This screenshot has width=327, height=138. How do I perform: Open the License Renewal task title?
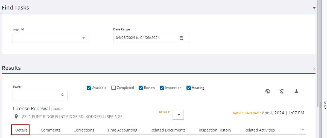coord(31,109)
